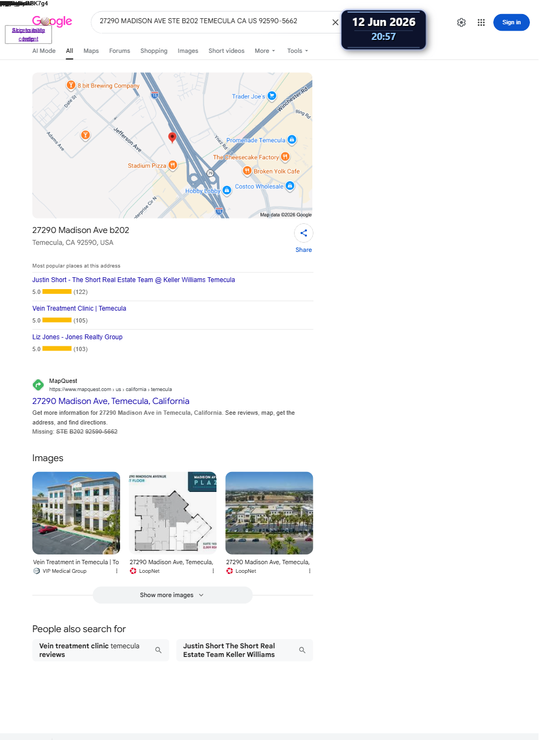Click the date and time widget

383,30
